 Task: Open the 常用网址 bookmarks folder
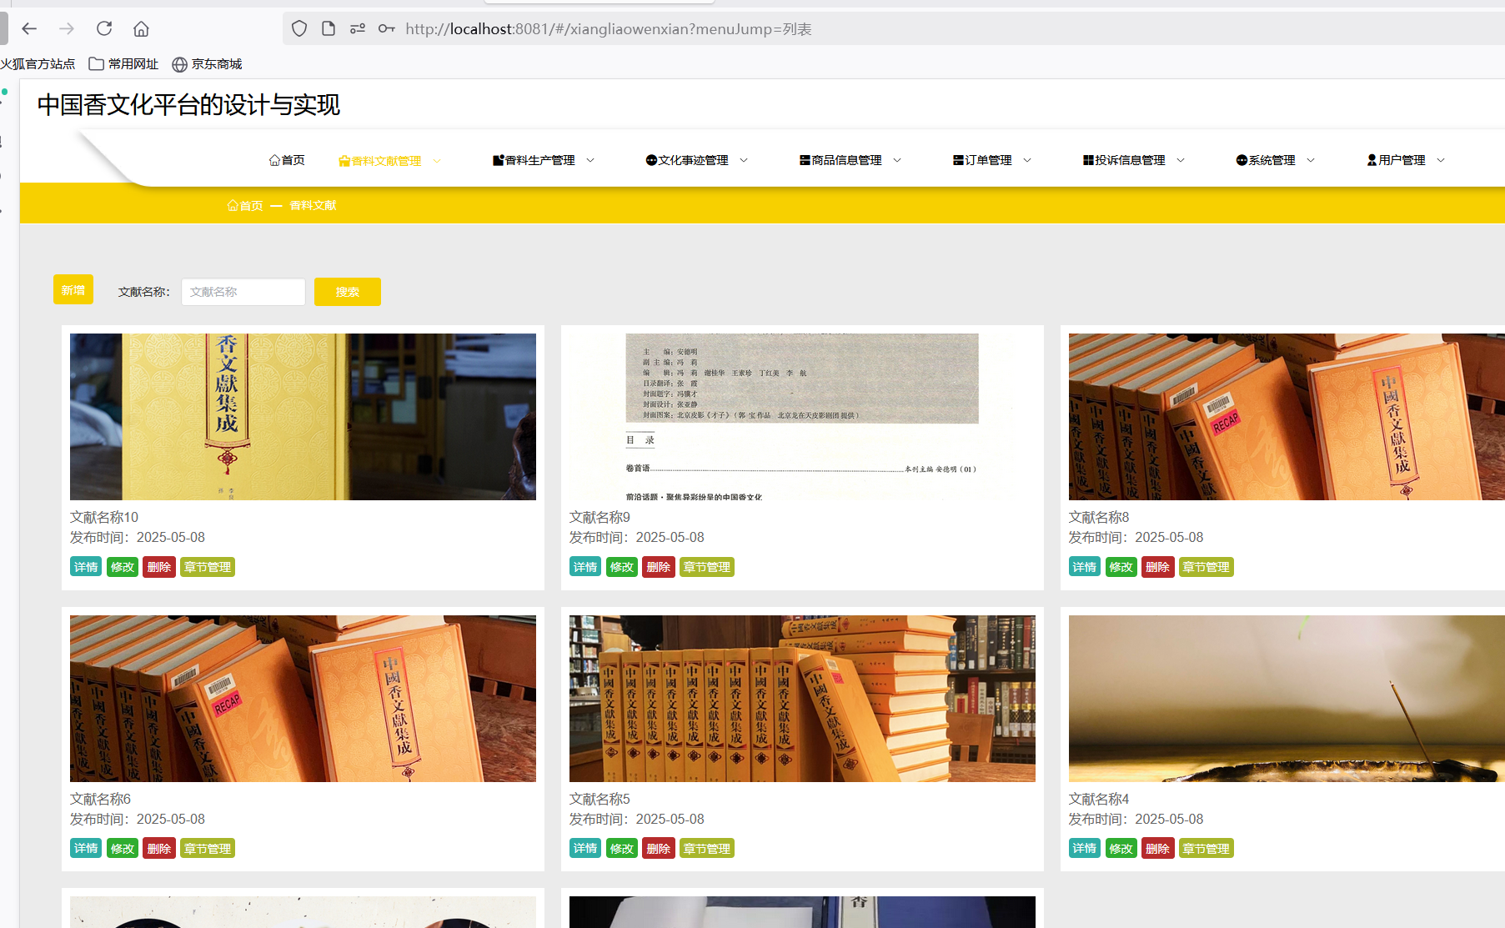click(x=123, y=64)
